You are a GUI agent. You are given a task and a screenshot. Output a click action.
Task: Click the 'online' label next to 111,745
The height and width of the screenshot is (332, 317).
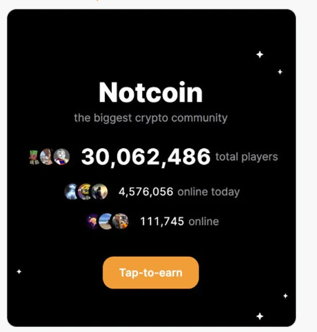click(203, 221)
